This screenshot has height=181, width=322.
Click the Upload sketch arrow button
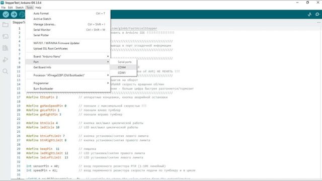coord(14,15)
